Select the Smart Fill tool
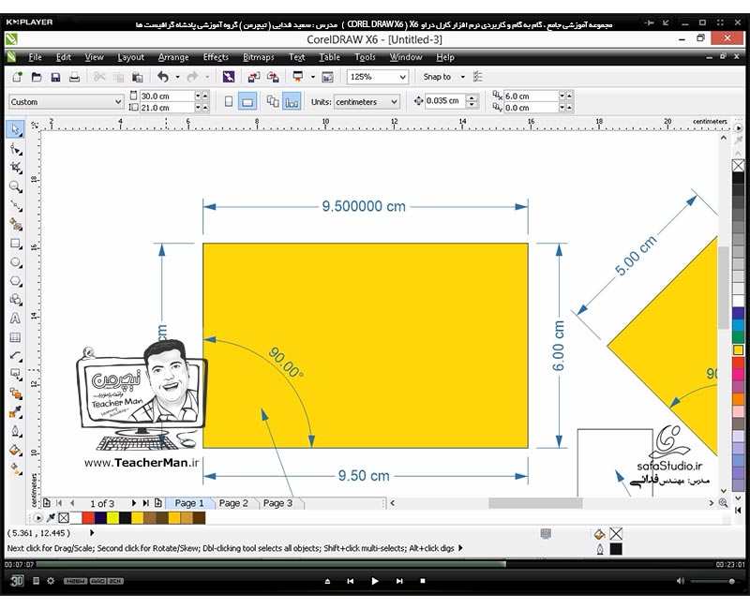Screen dimensions: 750x609 (x=15, y=224)
